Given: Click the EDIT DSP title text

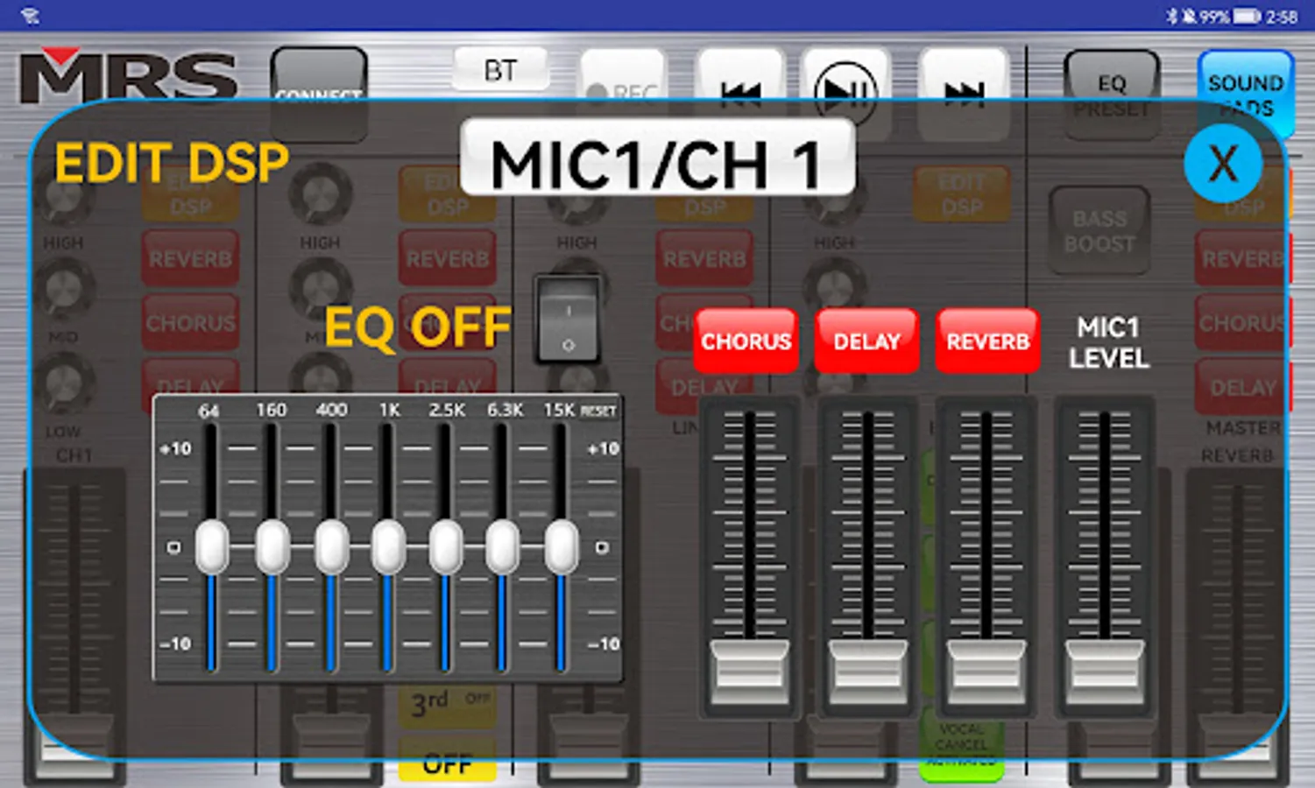Looking at the screenshot, I should pyautogui.click(x=172, y=163).
